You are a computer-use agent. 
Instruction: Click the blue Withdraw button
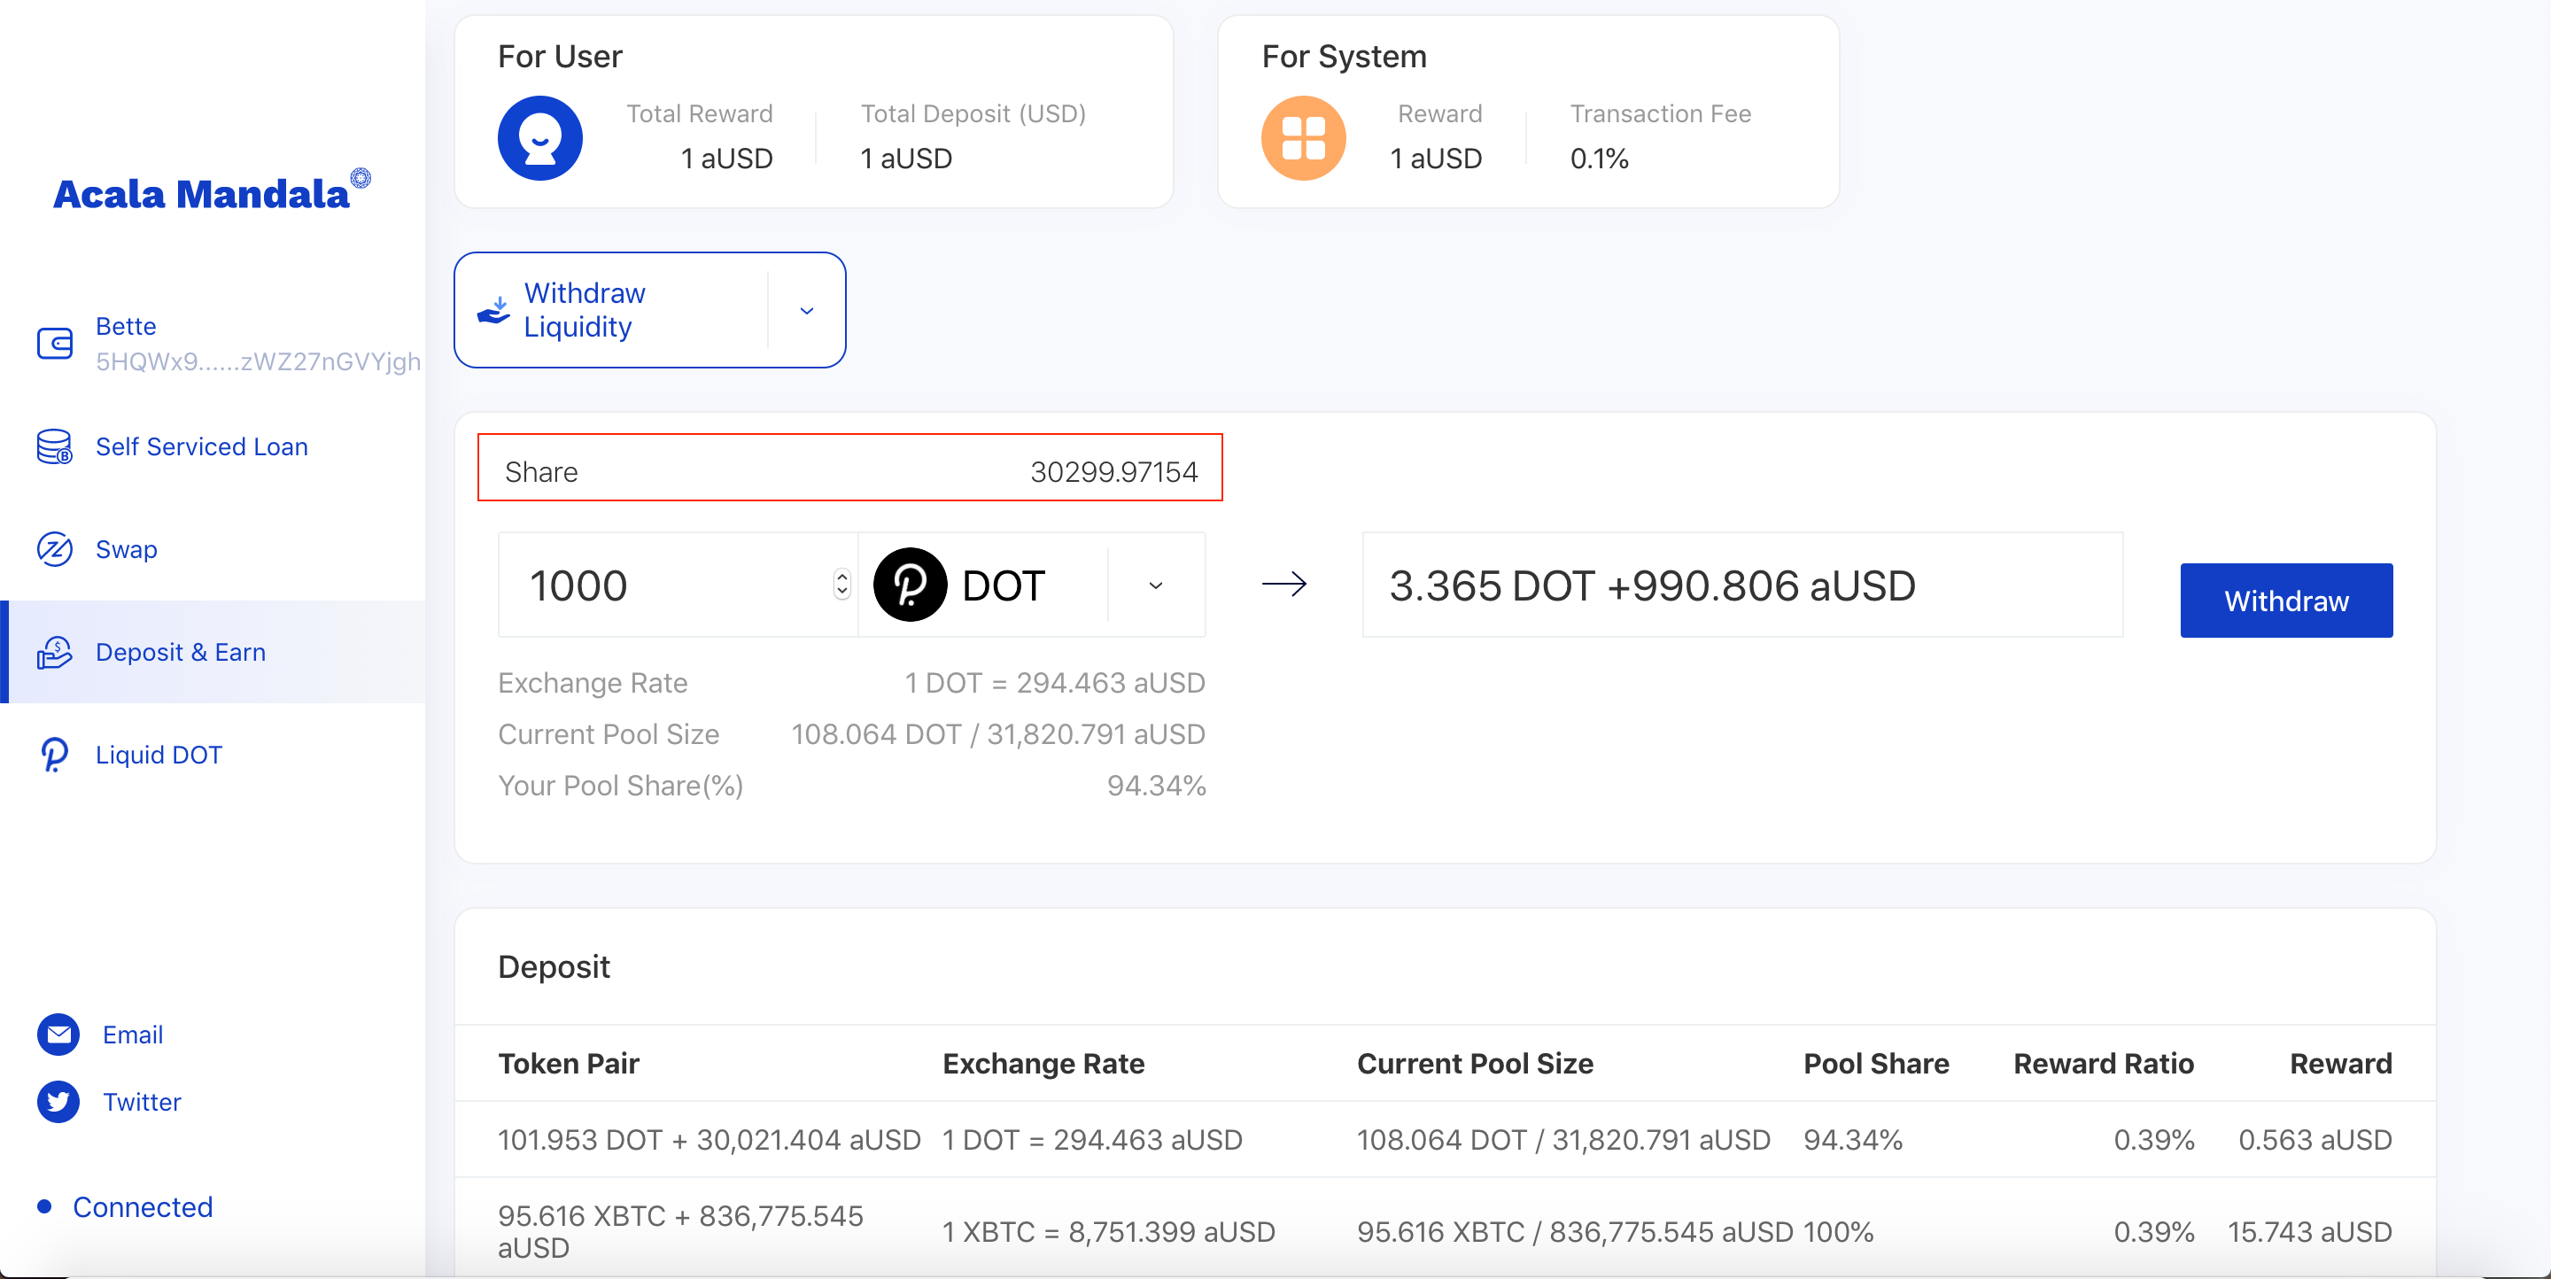coord(2286,601)
